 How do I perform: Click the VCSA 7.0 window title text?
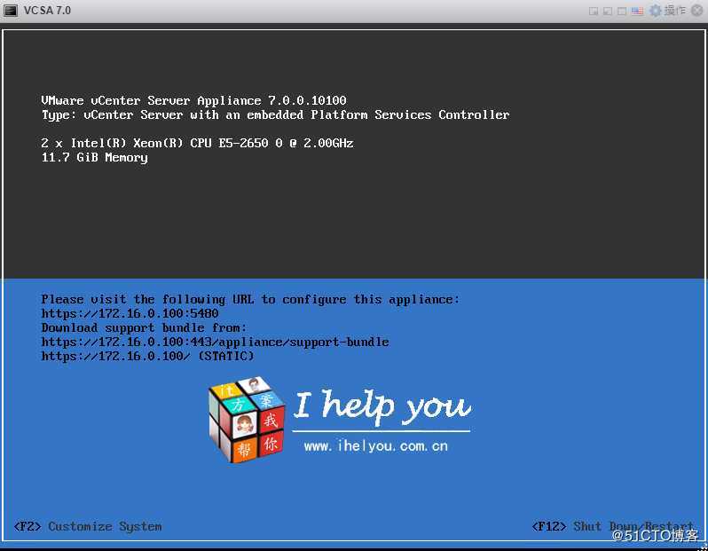click(47, 11)
